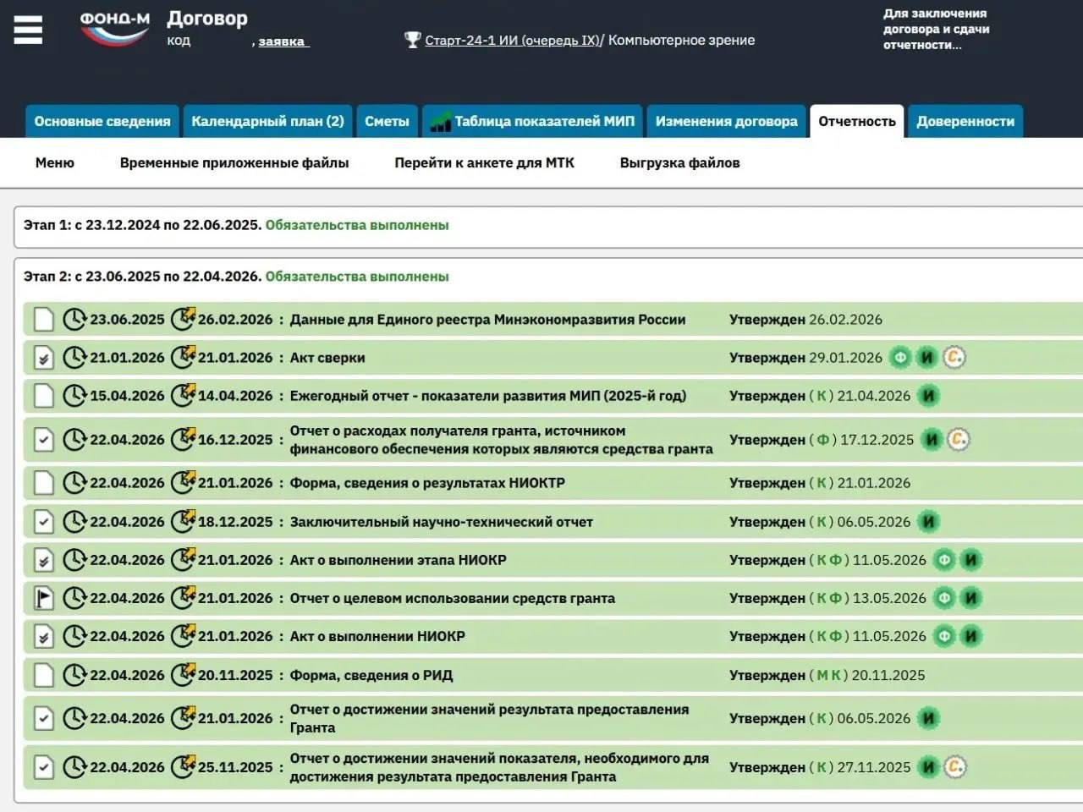Screen dimensions: 1083x812
Task: Open blank document icon for Форма, сведения о РИД
Action: tap(44, 675)
